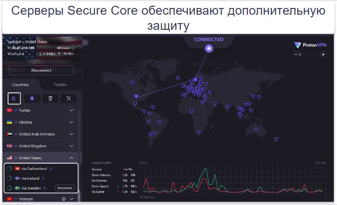This screenshot has height=205, width=337.
Task: Click the home icon under CONNECTED
Action: pyautogui.click(x=209, y=48)
